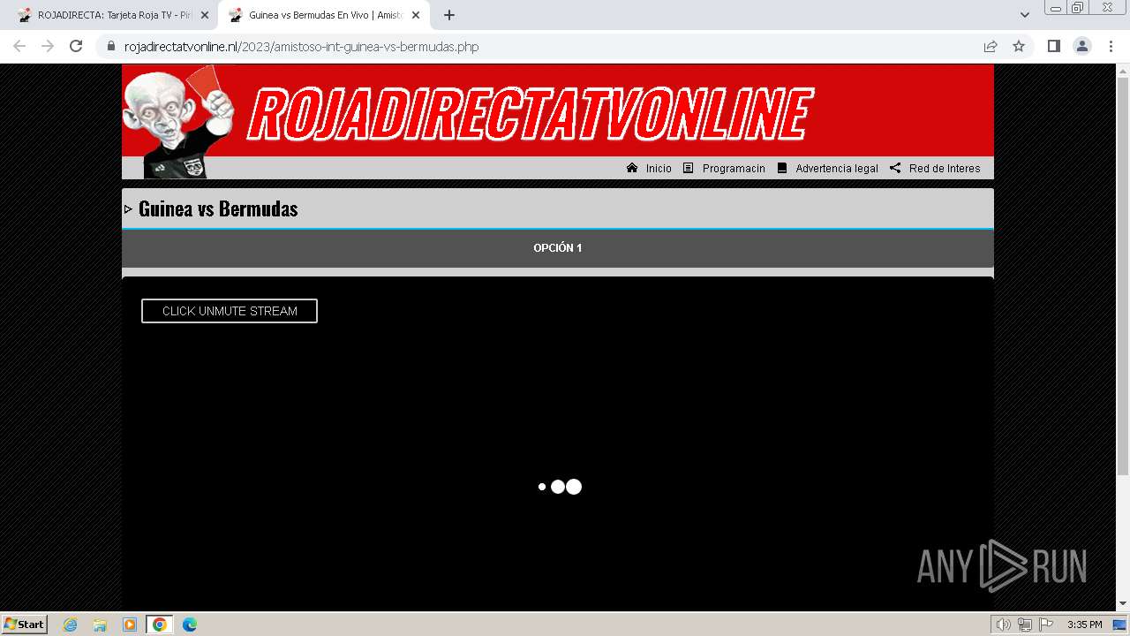
Task: Open File Explorer from the taskbar
Action: pyautogui.click(x=100, y=625)
